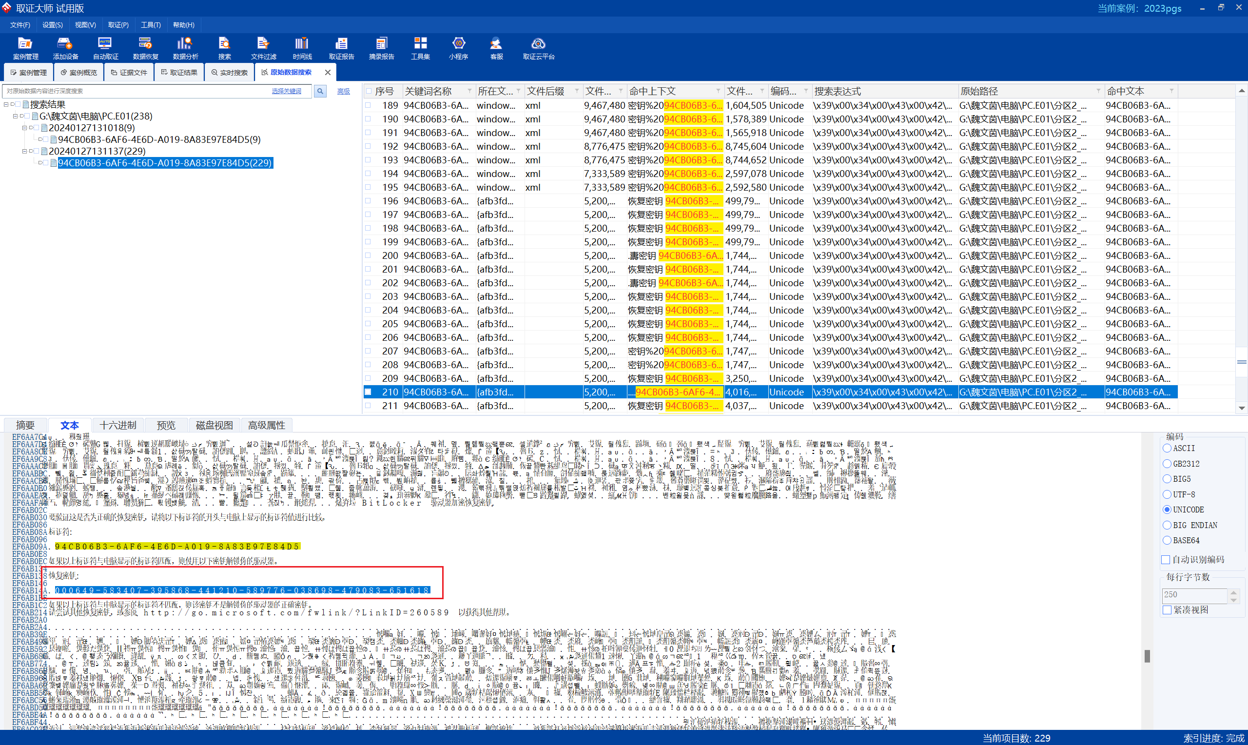
Task: Collapse the 20240127131137(229) tree node
Action: pyautogui.click(x=24, y=151)
